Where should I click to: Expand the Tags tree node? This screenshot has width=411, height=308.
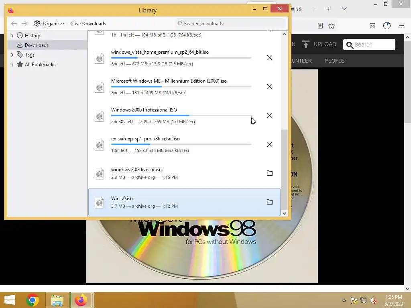point(12,55)
